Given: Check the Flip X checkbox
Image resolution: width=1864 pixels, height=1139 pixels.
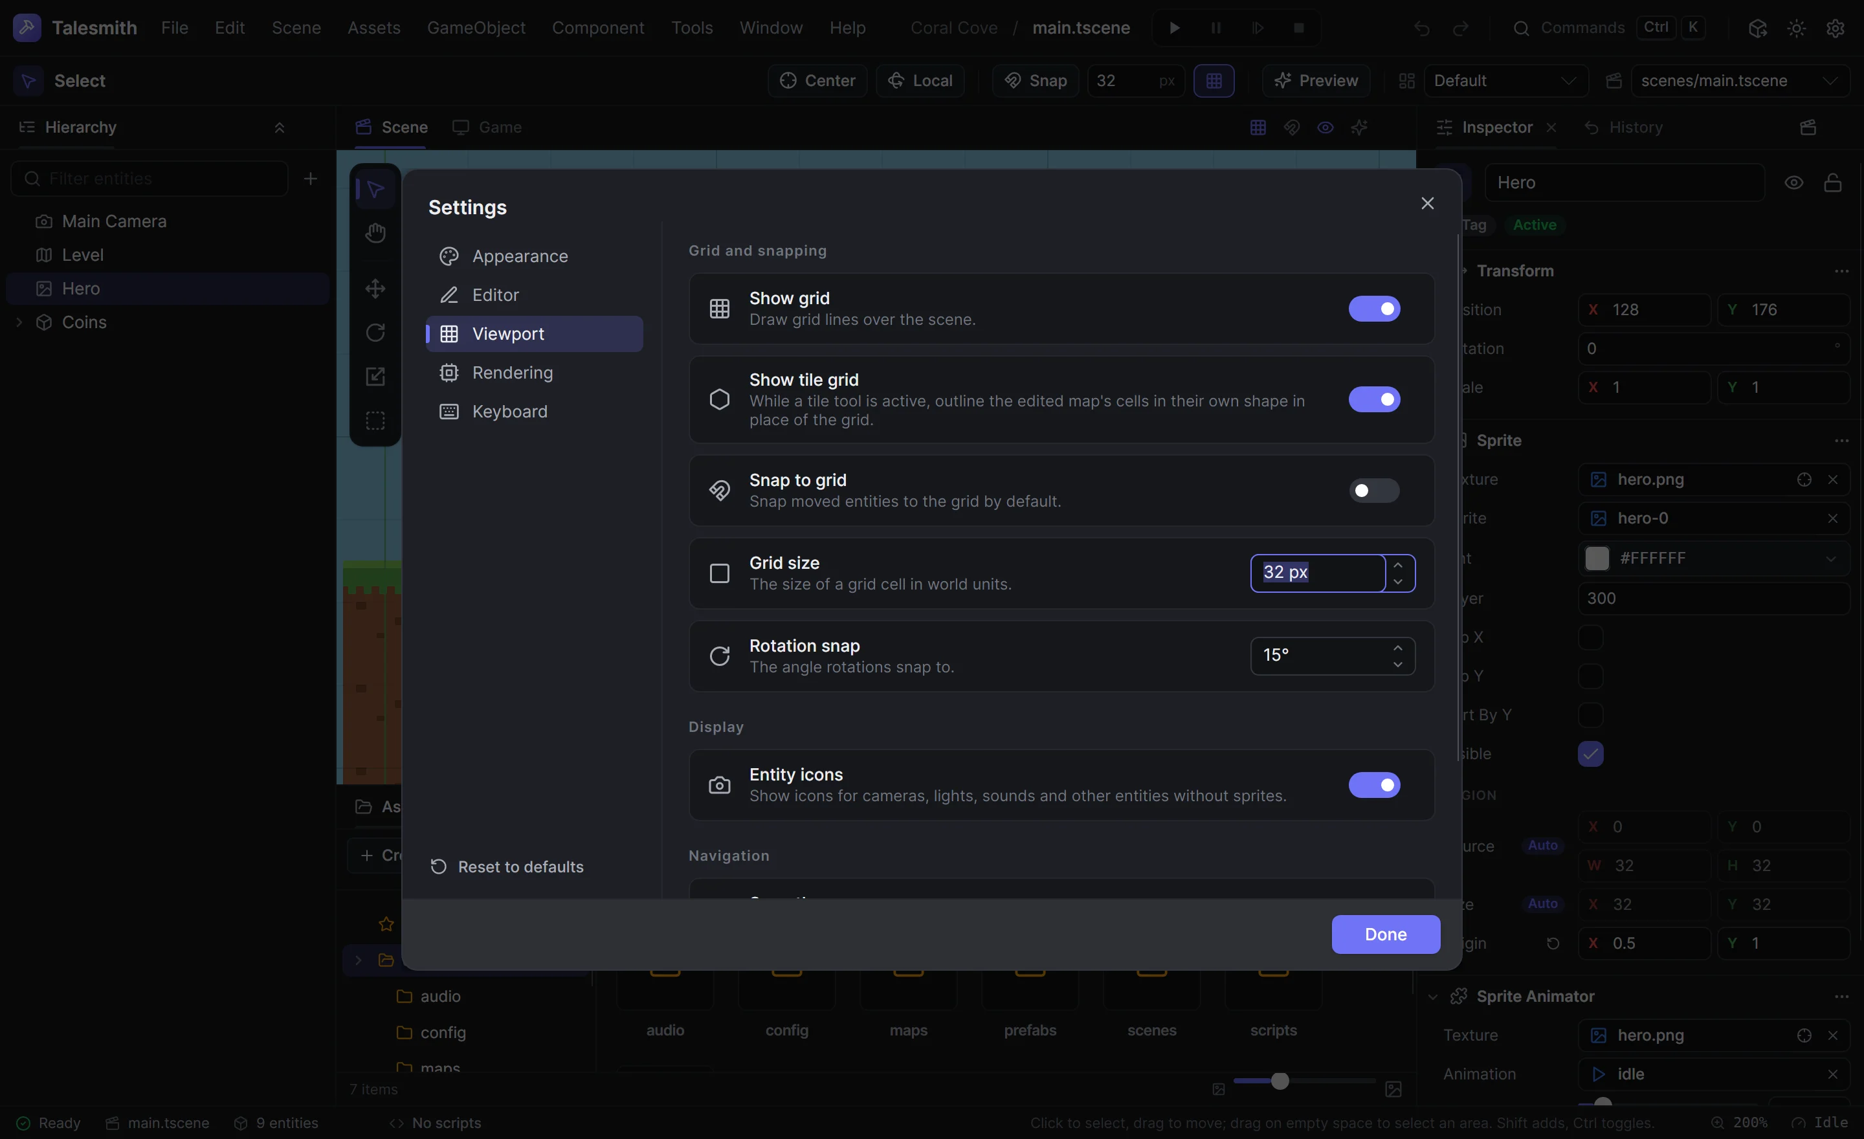Looking at the screenshot, I should point(1590,637).
